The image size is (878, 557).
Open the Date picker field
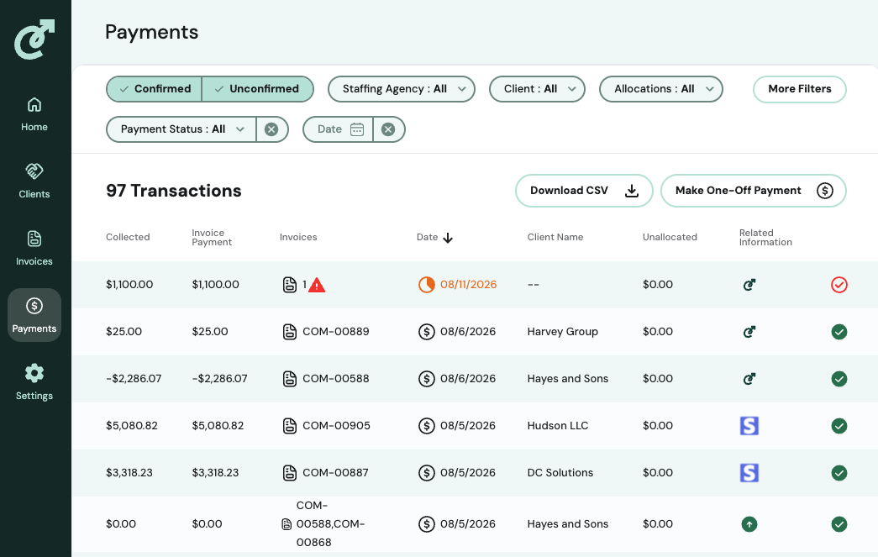click(339, 129)
